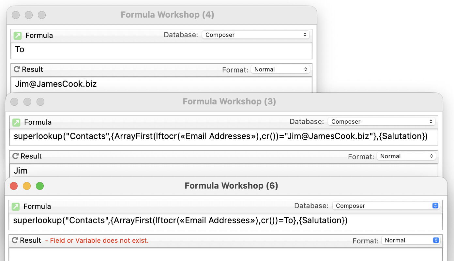Open the Format dropdown in Formula Workshop (4)
Screen dimensions: 454x261
tap(280, 69)
